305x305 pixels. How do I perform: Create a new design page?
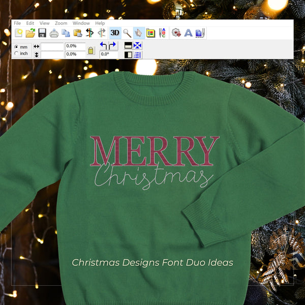(x=19, y=33)
